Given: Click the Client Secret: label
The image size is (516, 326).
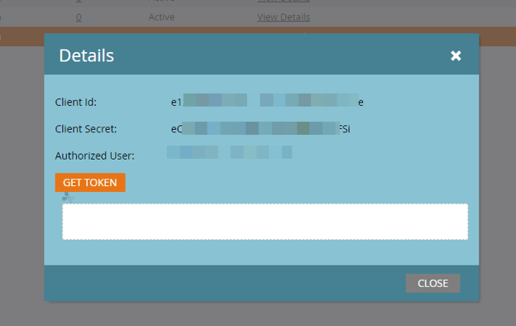Looking at the screenshot, I should click(86, 129).
